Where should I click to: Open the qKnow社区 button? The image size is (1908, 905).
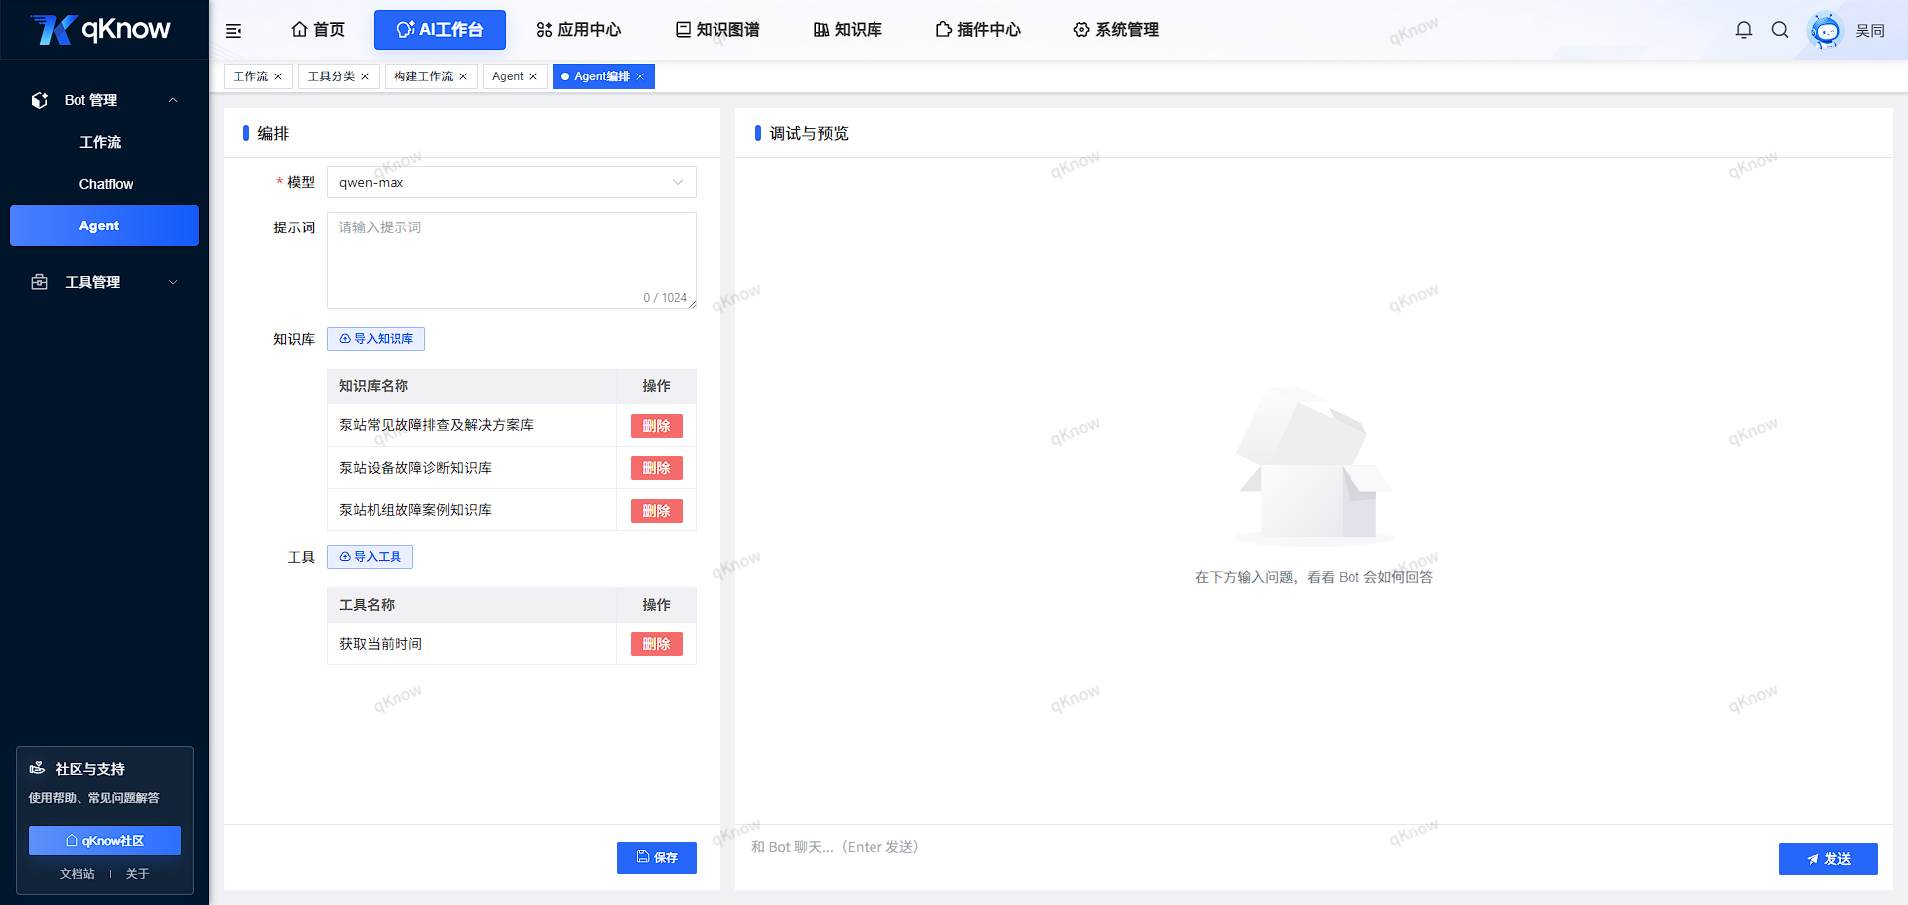click(104, 840)
